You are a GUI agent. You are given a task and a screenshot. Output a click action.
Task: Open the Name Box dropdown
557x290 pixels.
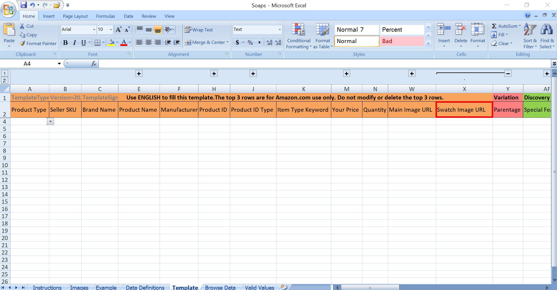point(59,64)
